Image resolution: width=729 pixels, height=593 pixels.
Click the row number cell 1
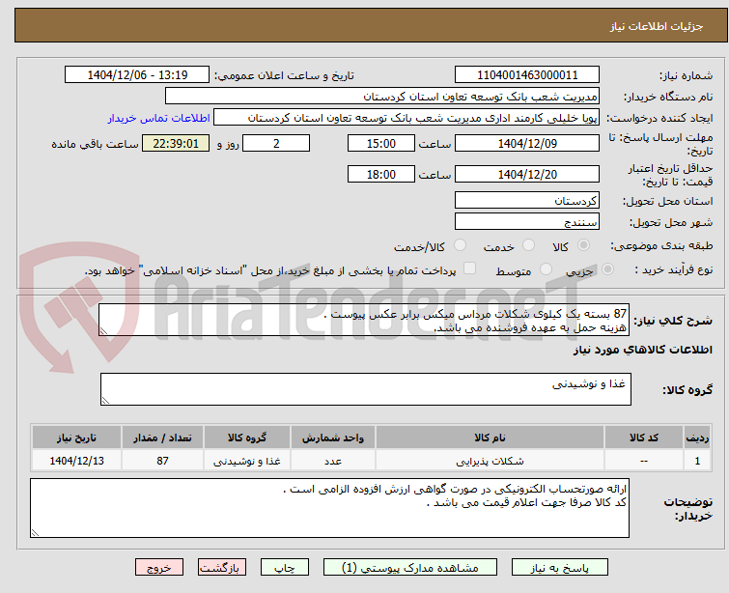tap(697, 461)
